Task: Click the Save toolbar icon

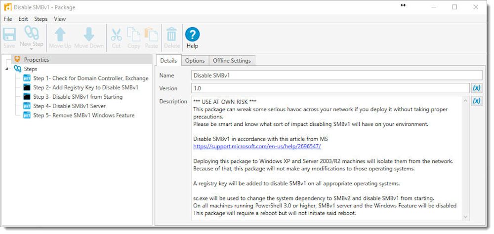Action: [x=9, y=35]
